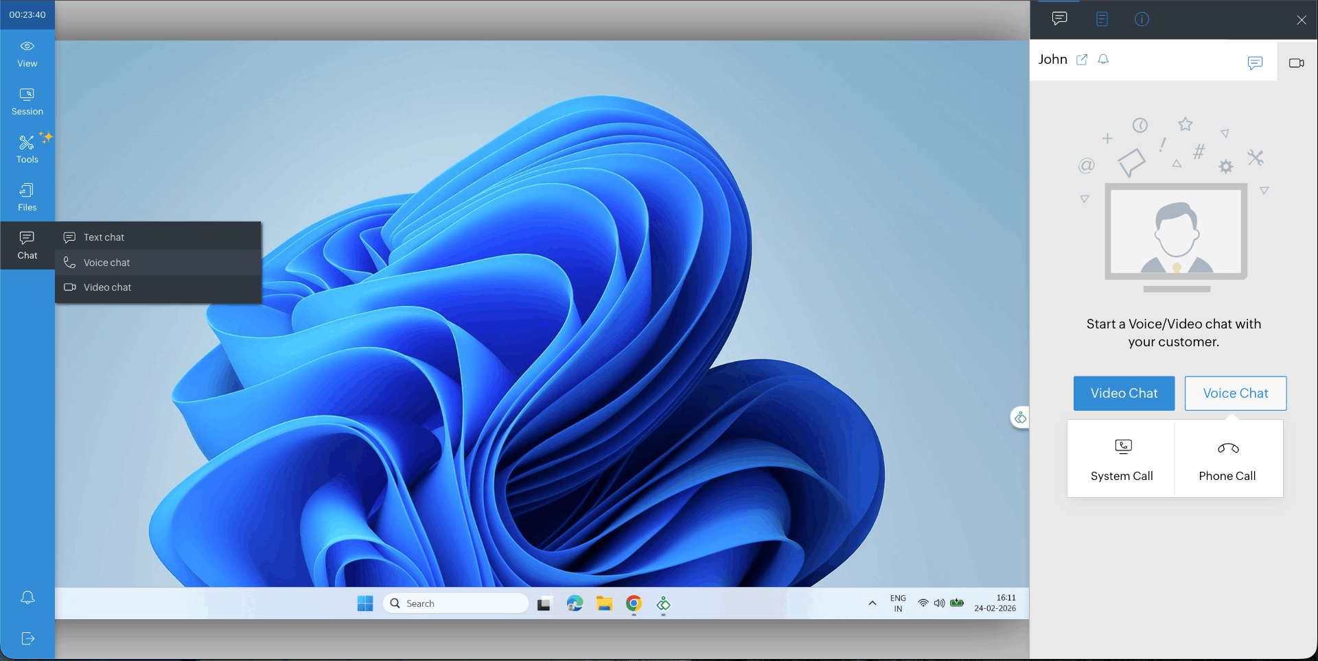The width and height of the screenshot is (1318, 661).
Task: Click the notification bell in left sidebar
Action: 27,597
